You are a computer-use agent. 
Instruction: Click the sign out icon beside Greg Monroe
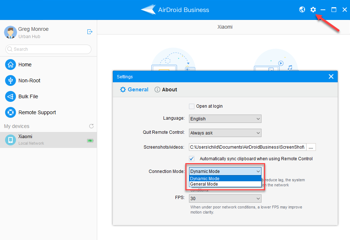click(x=90, y=32)
